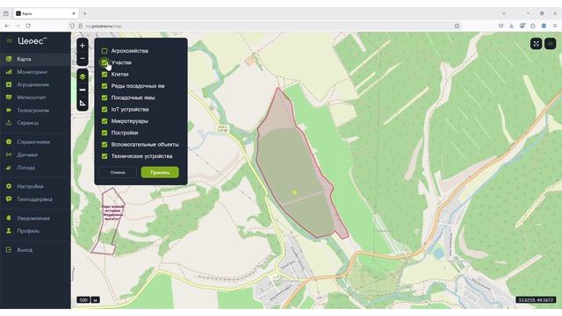The image size is (562, 316).
Task: Collapse the Церес sidebar with hamburger icon
Action: 9,41
